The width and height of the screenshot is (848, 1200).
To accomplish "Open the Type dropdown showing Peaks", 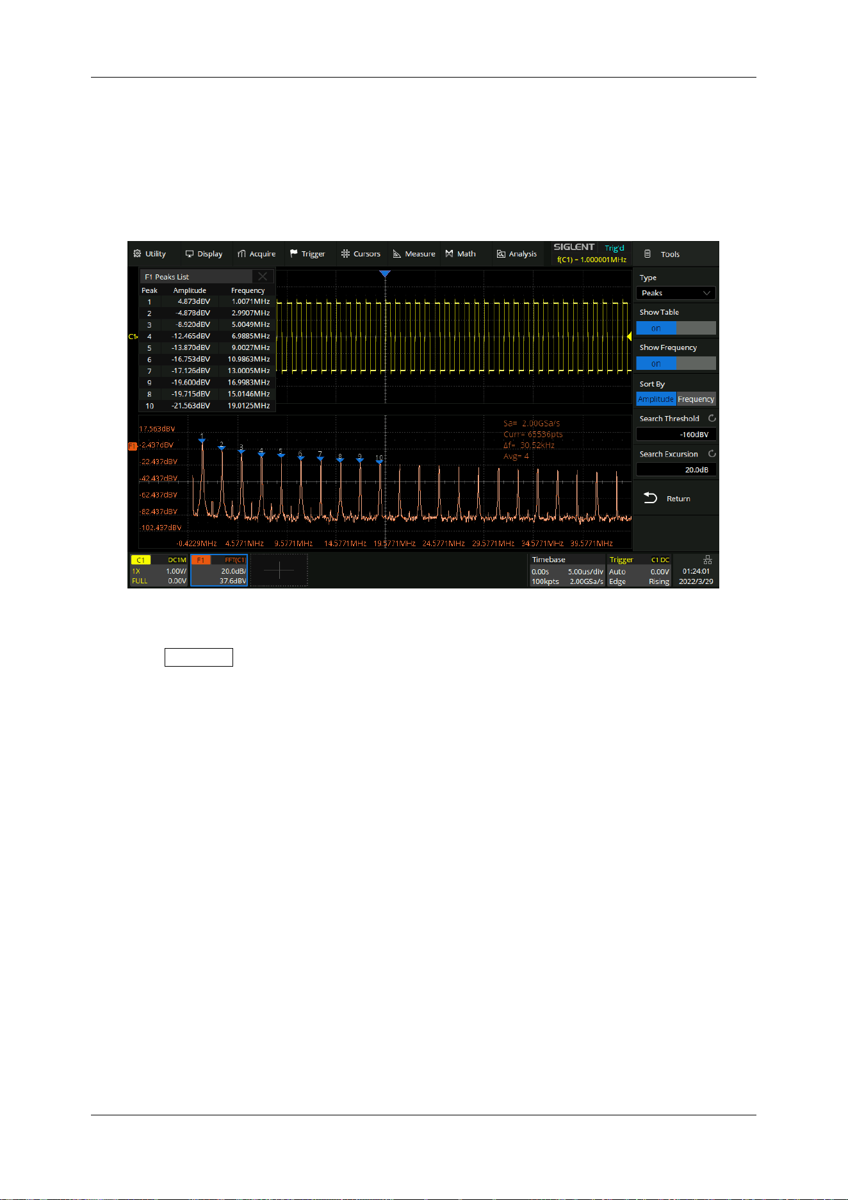I will pyautogui.click(x=676, y=293).
